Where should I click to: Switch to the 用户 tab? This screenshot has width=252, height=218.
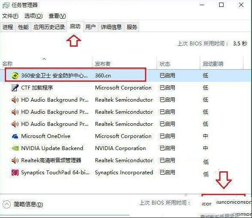click(91, 27)
